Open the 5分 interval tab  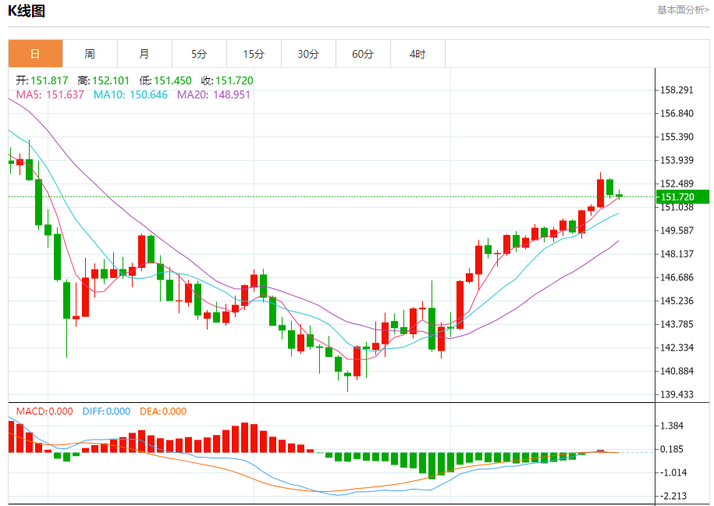tap(199, 54)
